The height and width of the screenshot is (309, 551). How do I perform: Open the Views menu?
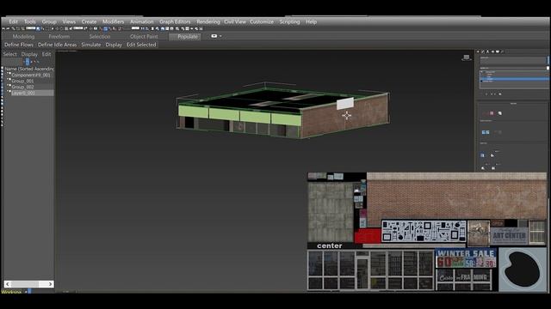click(69, 21)
